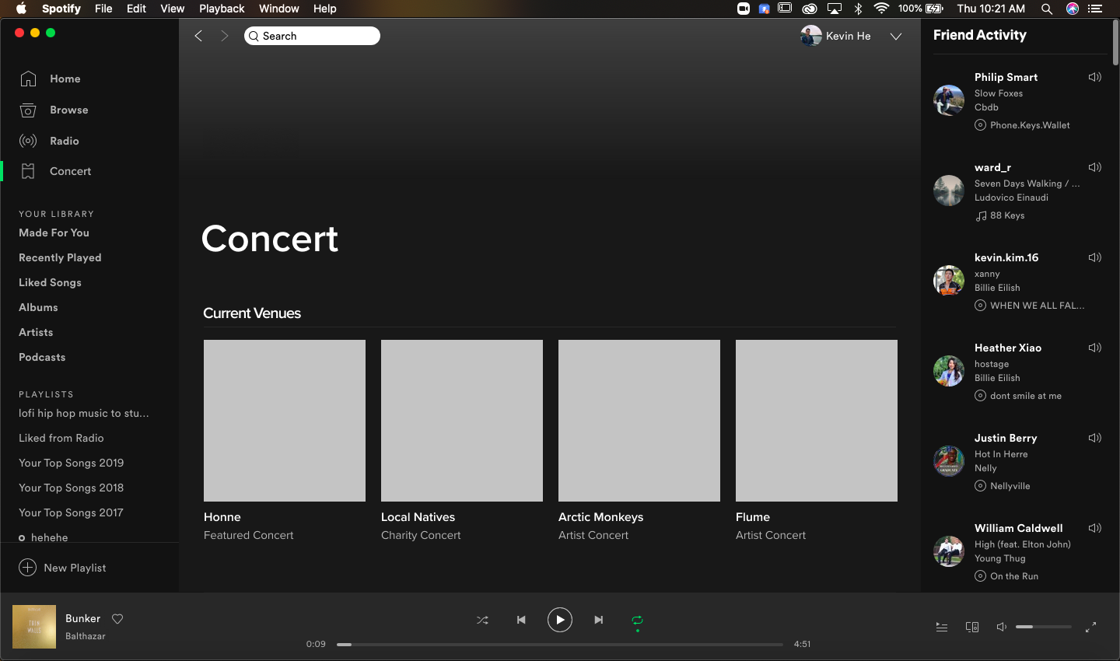Go back with the left arrow
This screenshot has width=1120, height=661.
tap(198, 36)
